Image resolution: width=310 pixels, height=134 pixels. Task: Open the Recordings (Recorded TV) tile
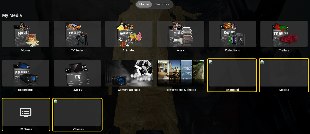tap(26, 74)
